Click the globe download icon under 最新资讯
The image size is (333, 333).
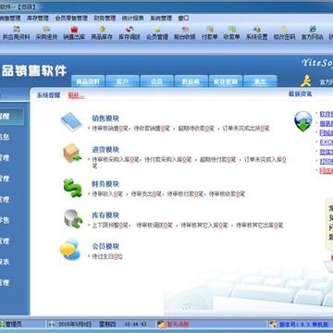click(x=302, y=121)
